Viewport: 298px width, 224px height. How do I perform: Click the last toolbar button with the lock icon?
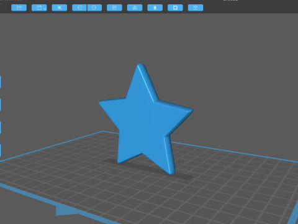pos(196,7)
